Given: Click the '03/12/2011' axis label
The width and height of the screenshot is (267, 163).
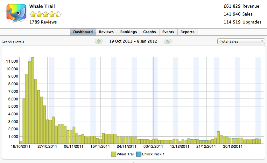Looking at the screenshot, I should point(153,146).
